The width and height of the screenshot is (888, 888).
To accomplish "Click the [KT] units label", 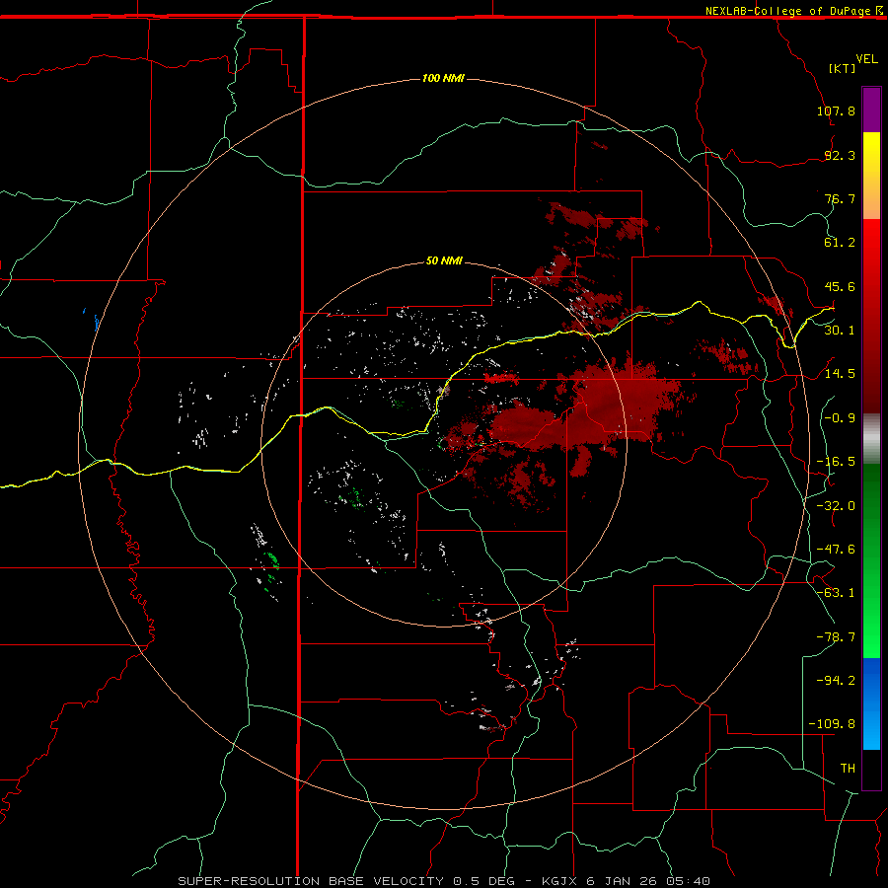I will 842,68.
